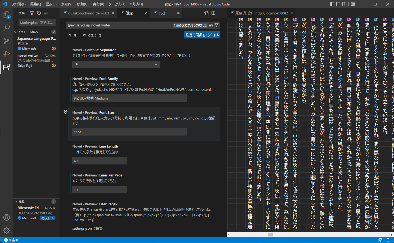
Task: Refresh the extensions list
Action: tap(39, 13)
